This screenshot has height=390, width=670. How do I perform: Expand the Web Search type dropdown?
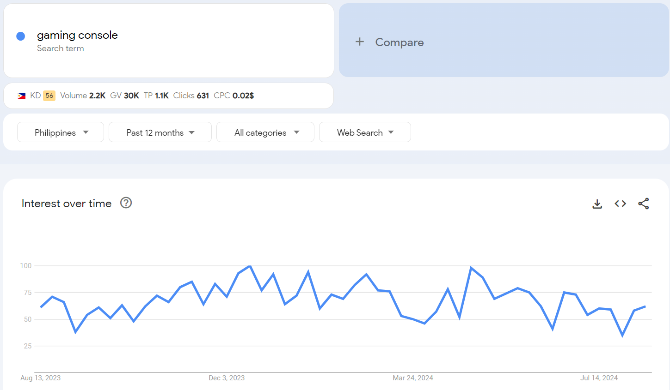(x=365, y=132)
